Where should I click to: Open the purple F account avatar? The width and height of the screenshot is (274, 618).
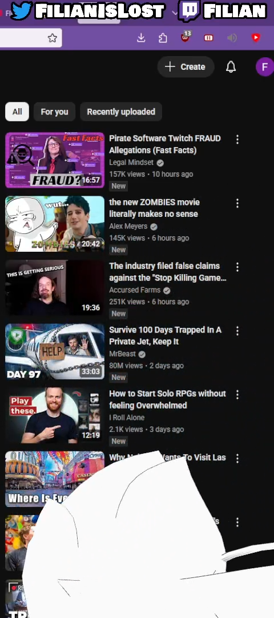[264, 66]
